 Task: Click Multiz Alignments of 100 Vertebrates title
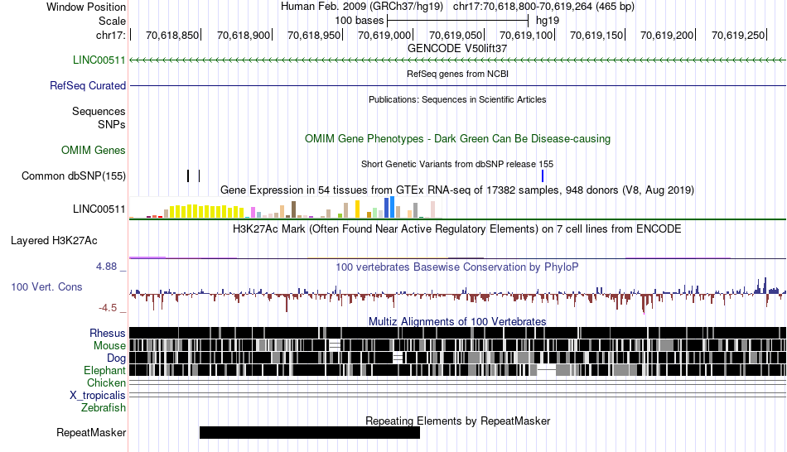coord(457,321)
